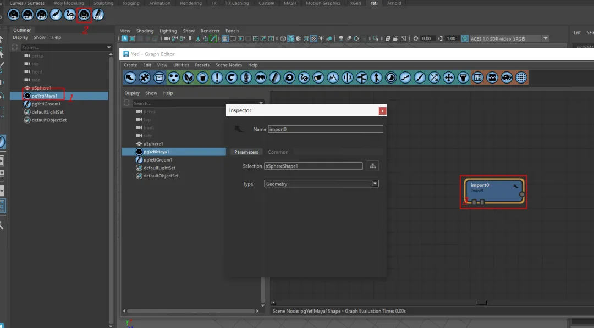The width and height of the screenshot is (594, 328).
Task: Click the four-way move arrows node icon
Action: coord(449,77)
